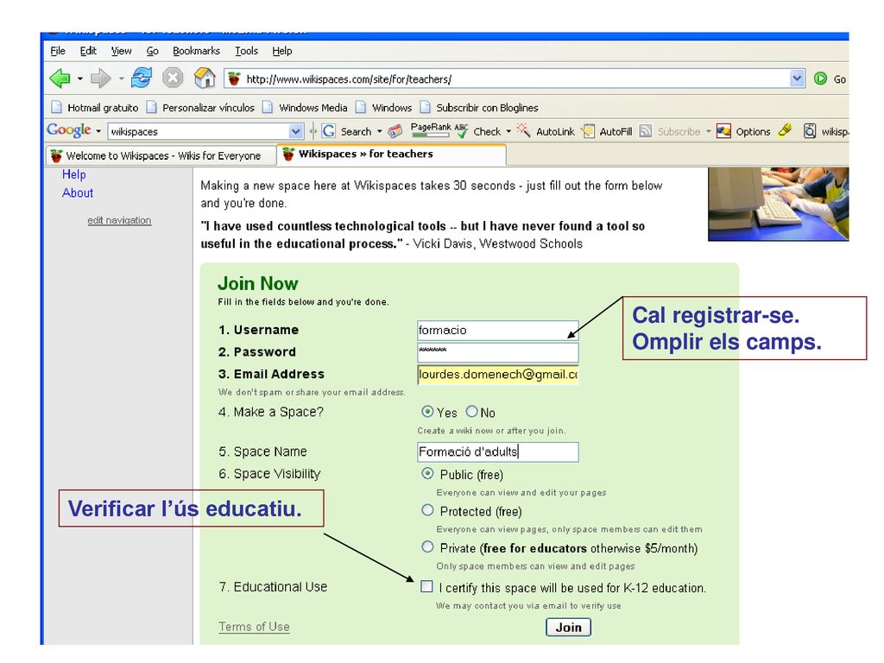This screenshot has height=663, width=884.
Task: Open the Hotmail gratuito bookmark
Action: 94,107
